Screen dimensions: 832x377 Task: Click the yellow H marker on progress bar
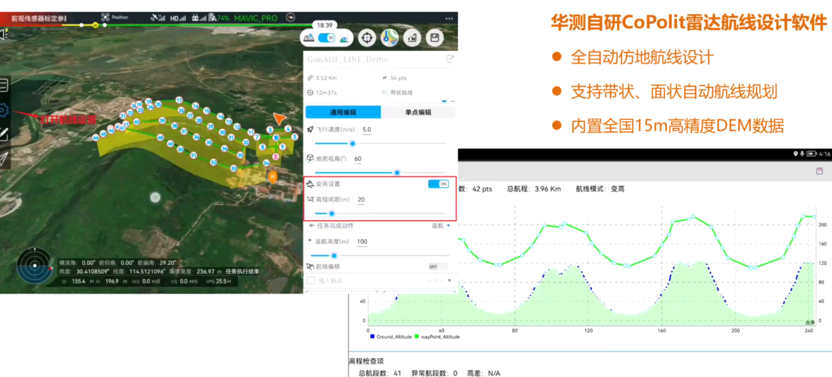pos(95,25)
